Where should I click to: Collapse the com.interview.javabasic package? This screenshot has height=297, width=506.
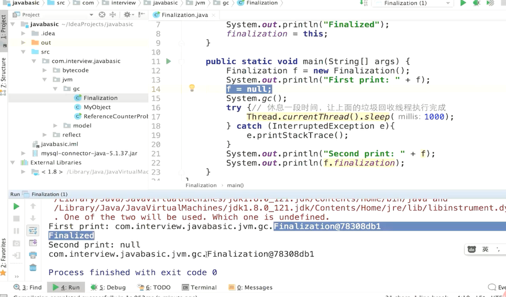34,61
